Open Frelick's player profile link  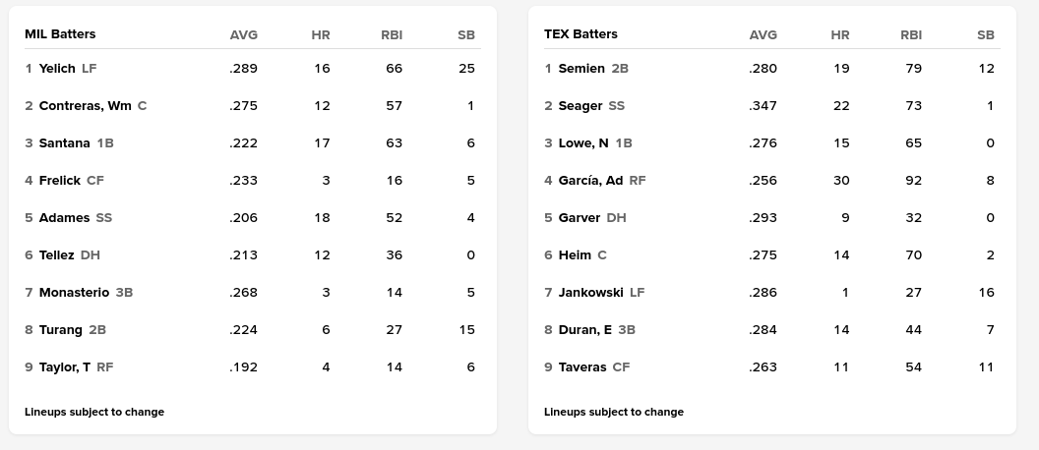[x=59, y=181]
